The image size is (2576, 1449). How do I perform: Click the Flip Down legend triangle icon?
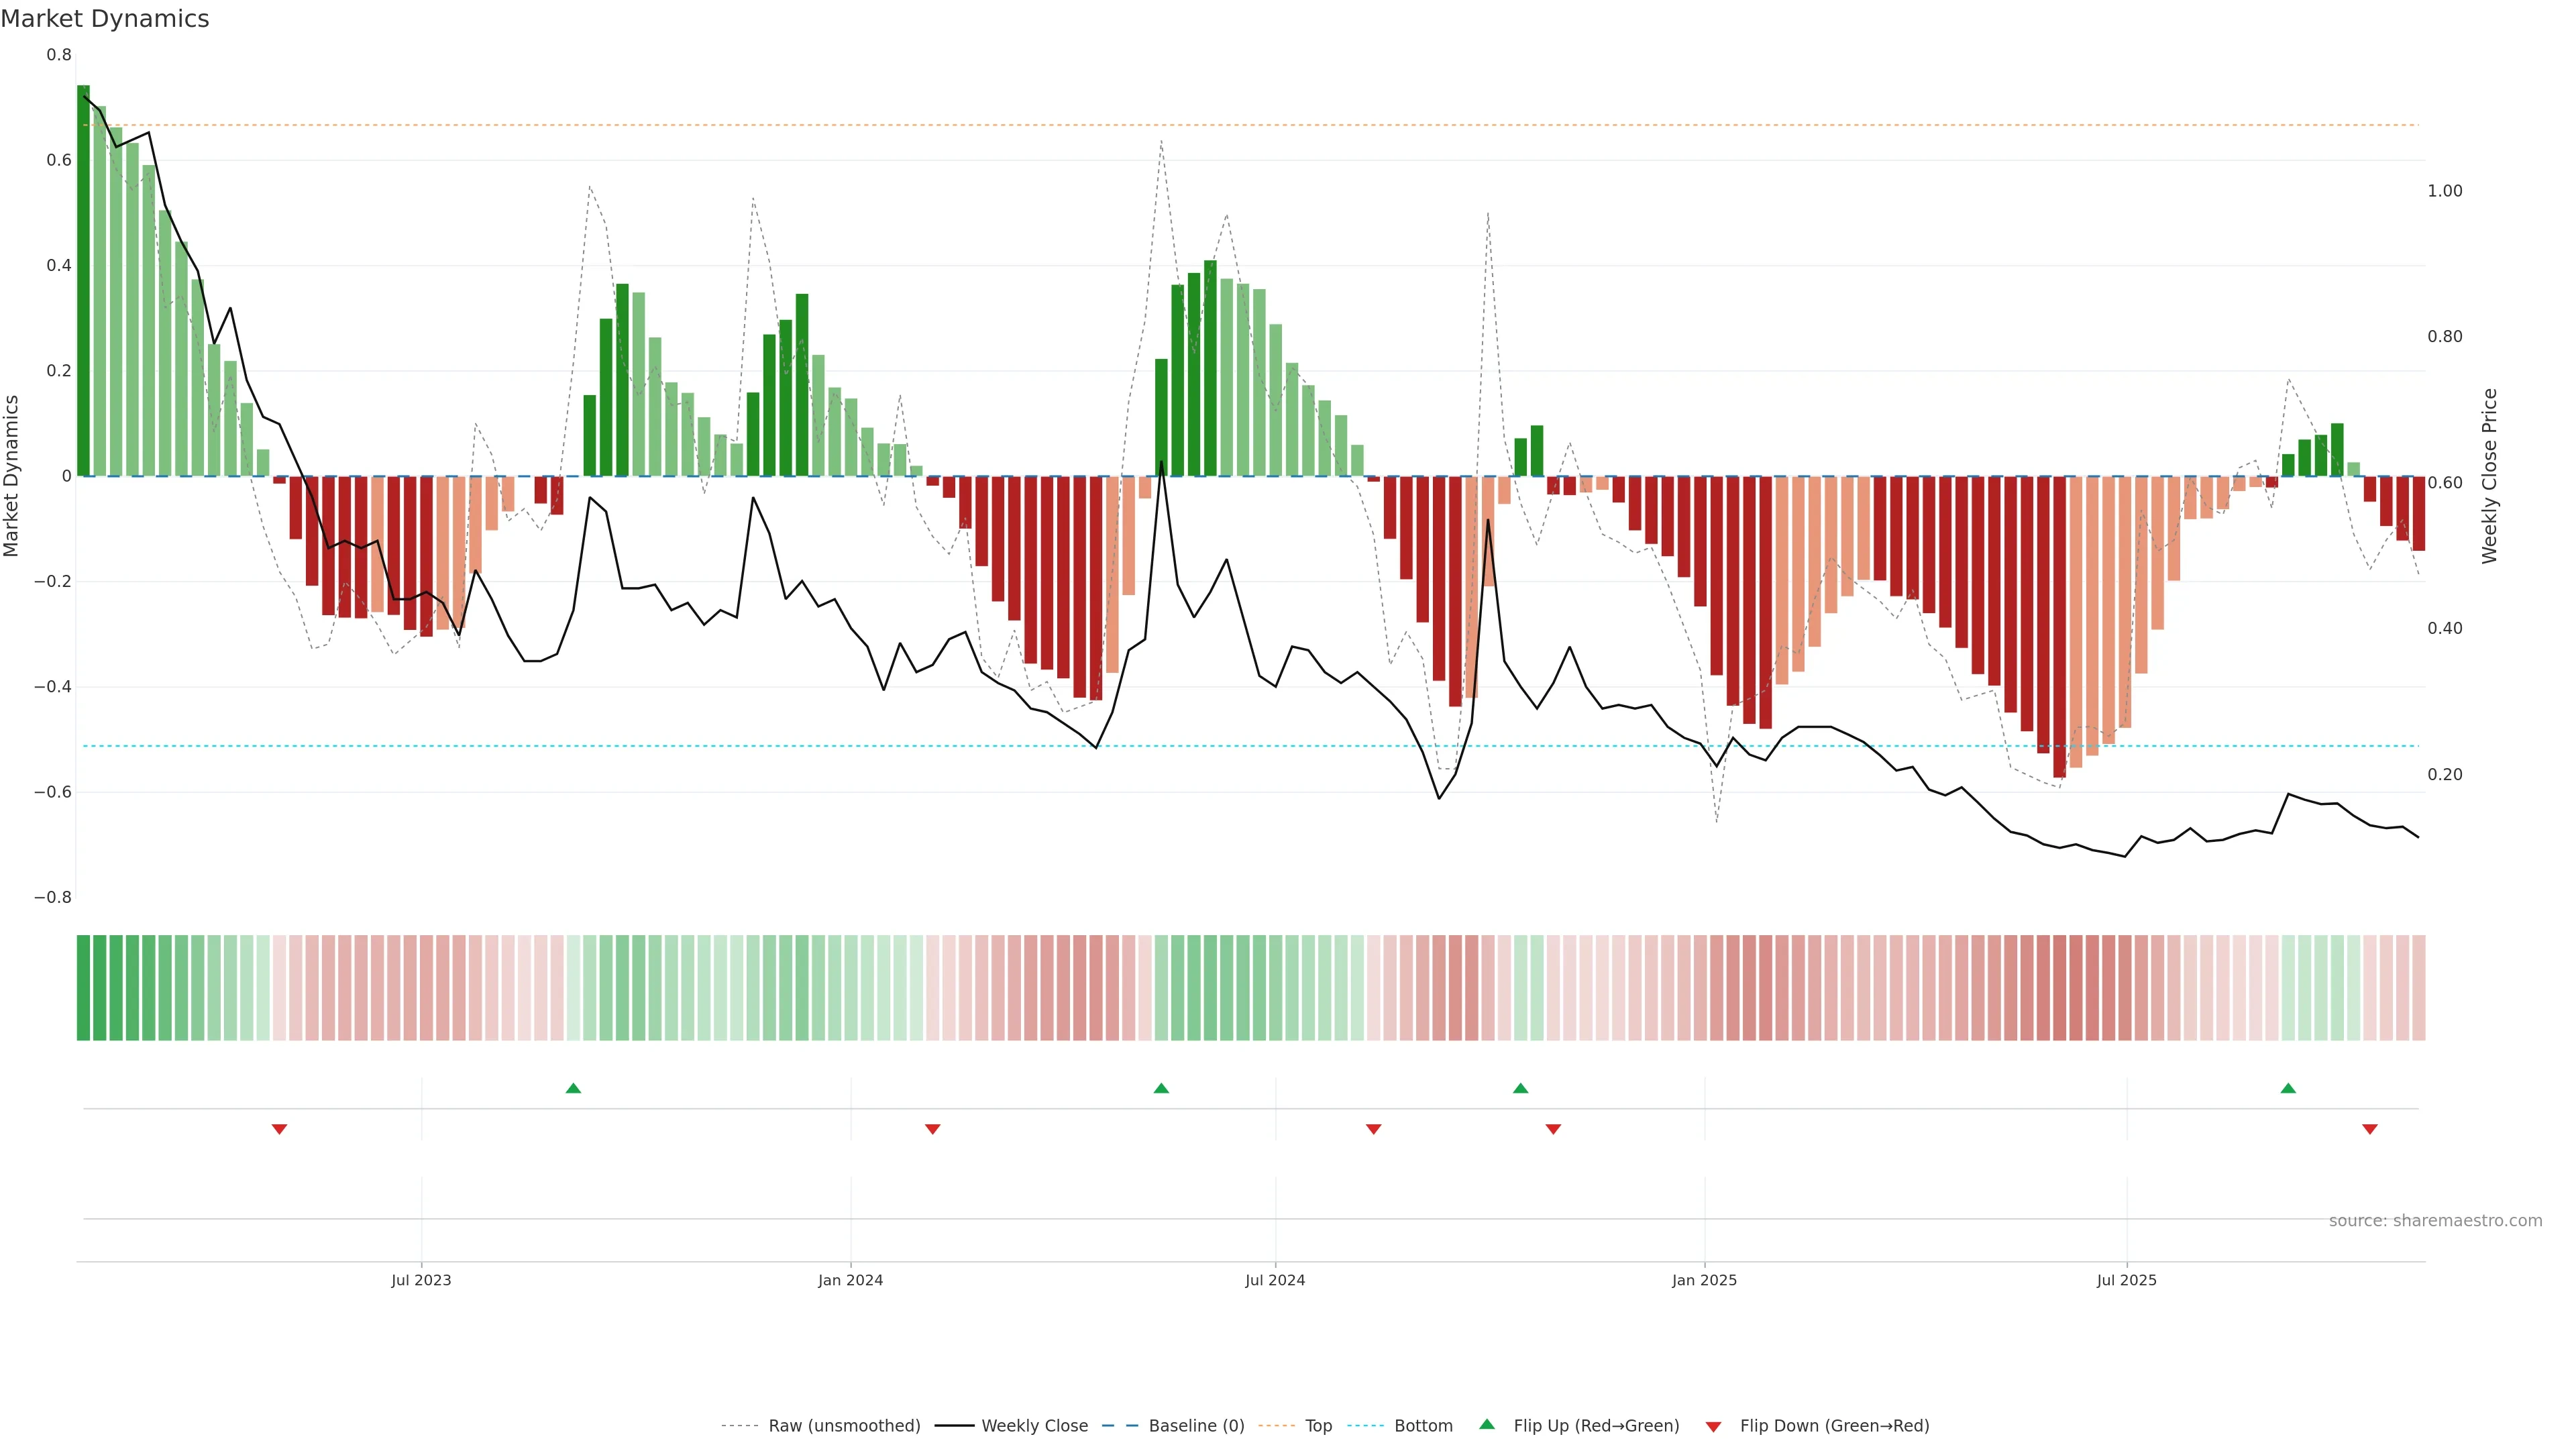coord(1713,1426)
